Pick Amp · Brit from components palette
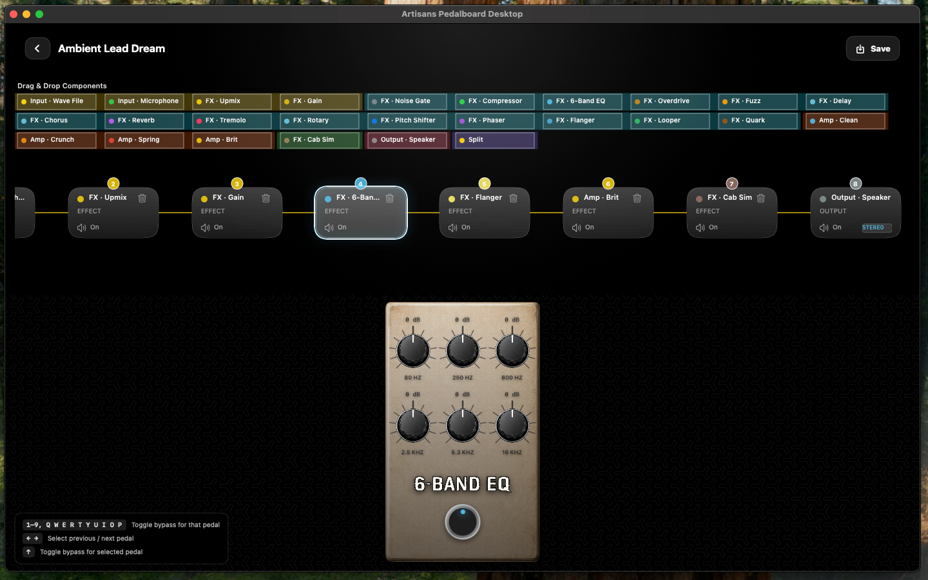Image resolution: width=928 pixels, height=580 pixels. [x=232, y=140]
